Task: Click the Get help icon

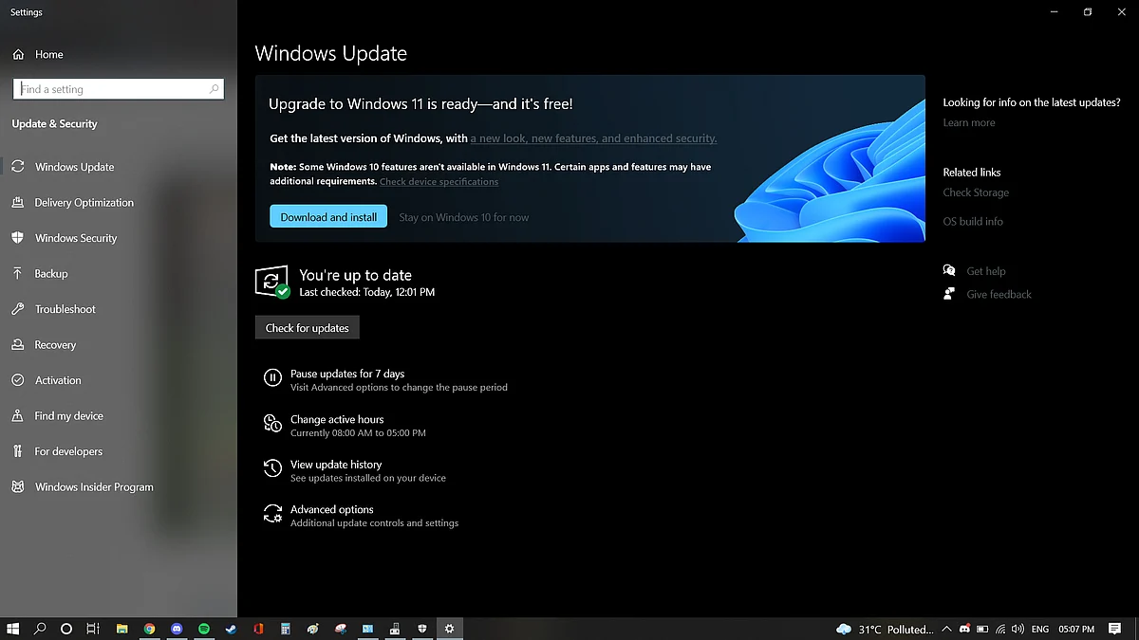Action: click(x=949, y=271)
